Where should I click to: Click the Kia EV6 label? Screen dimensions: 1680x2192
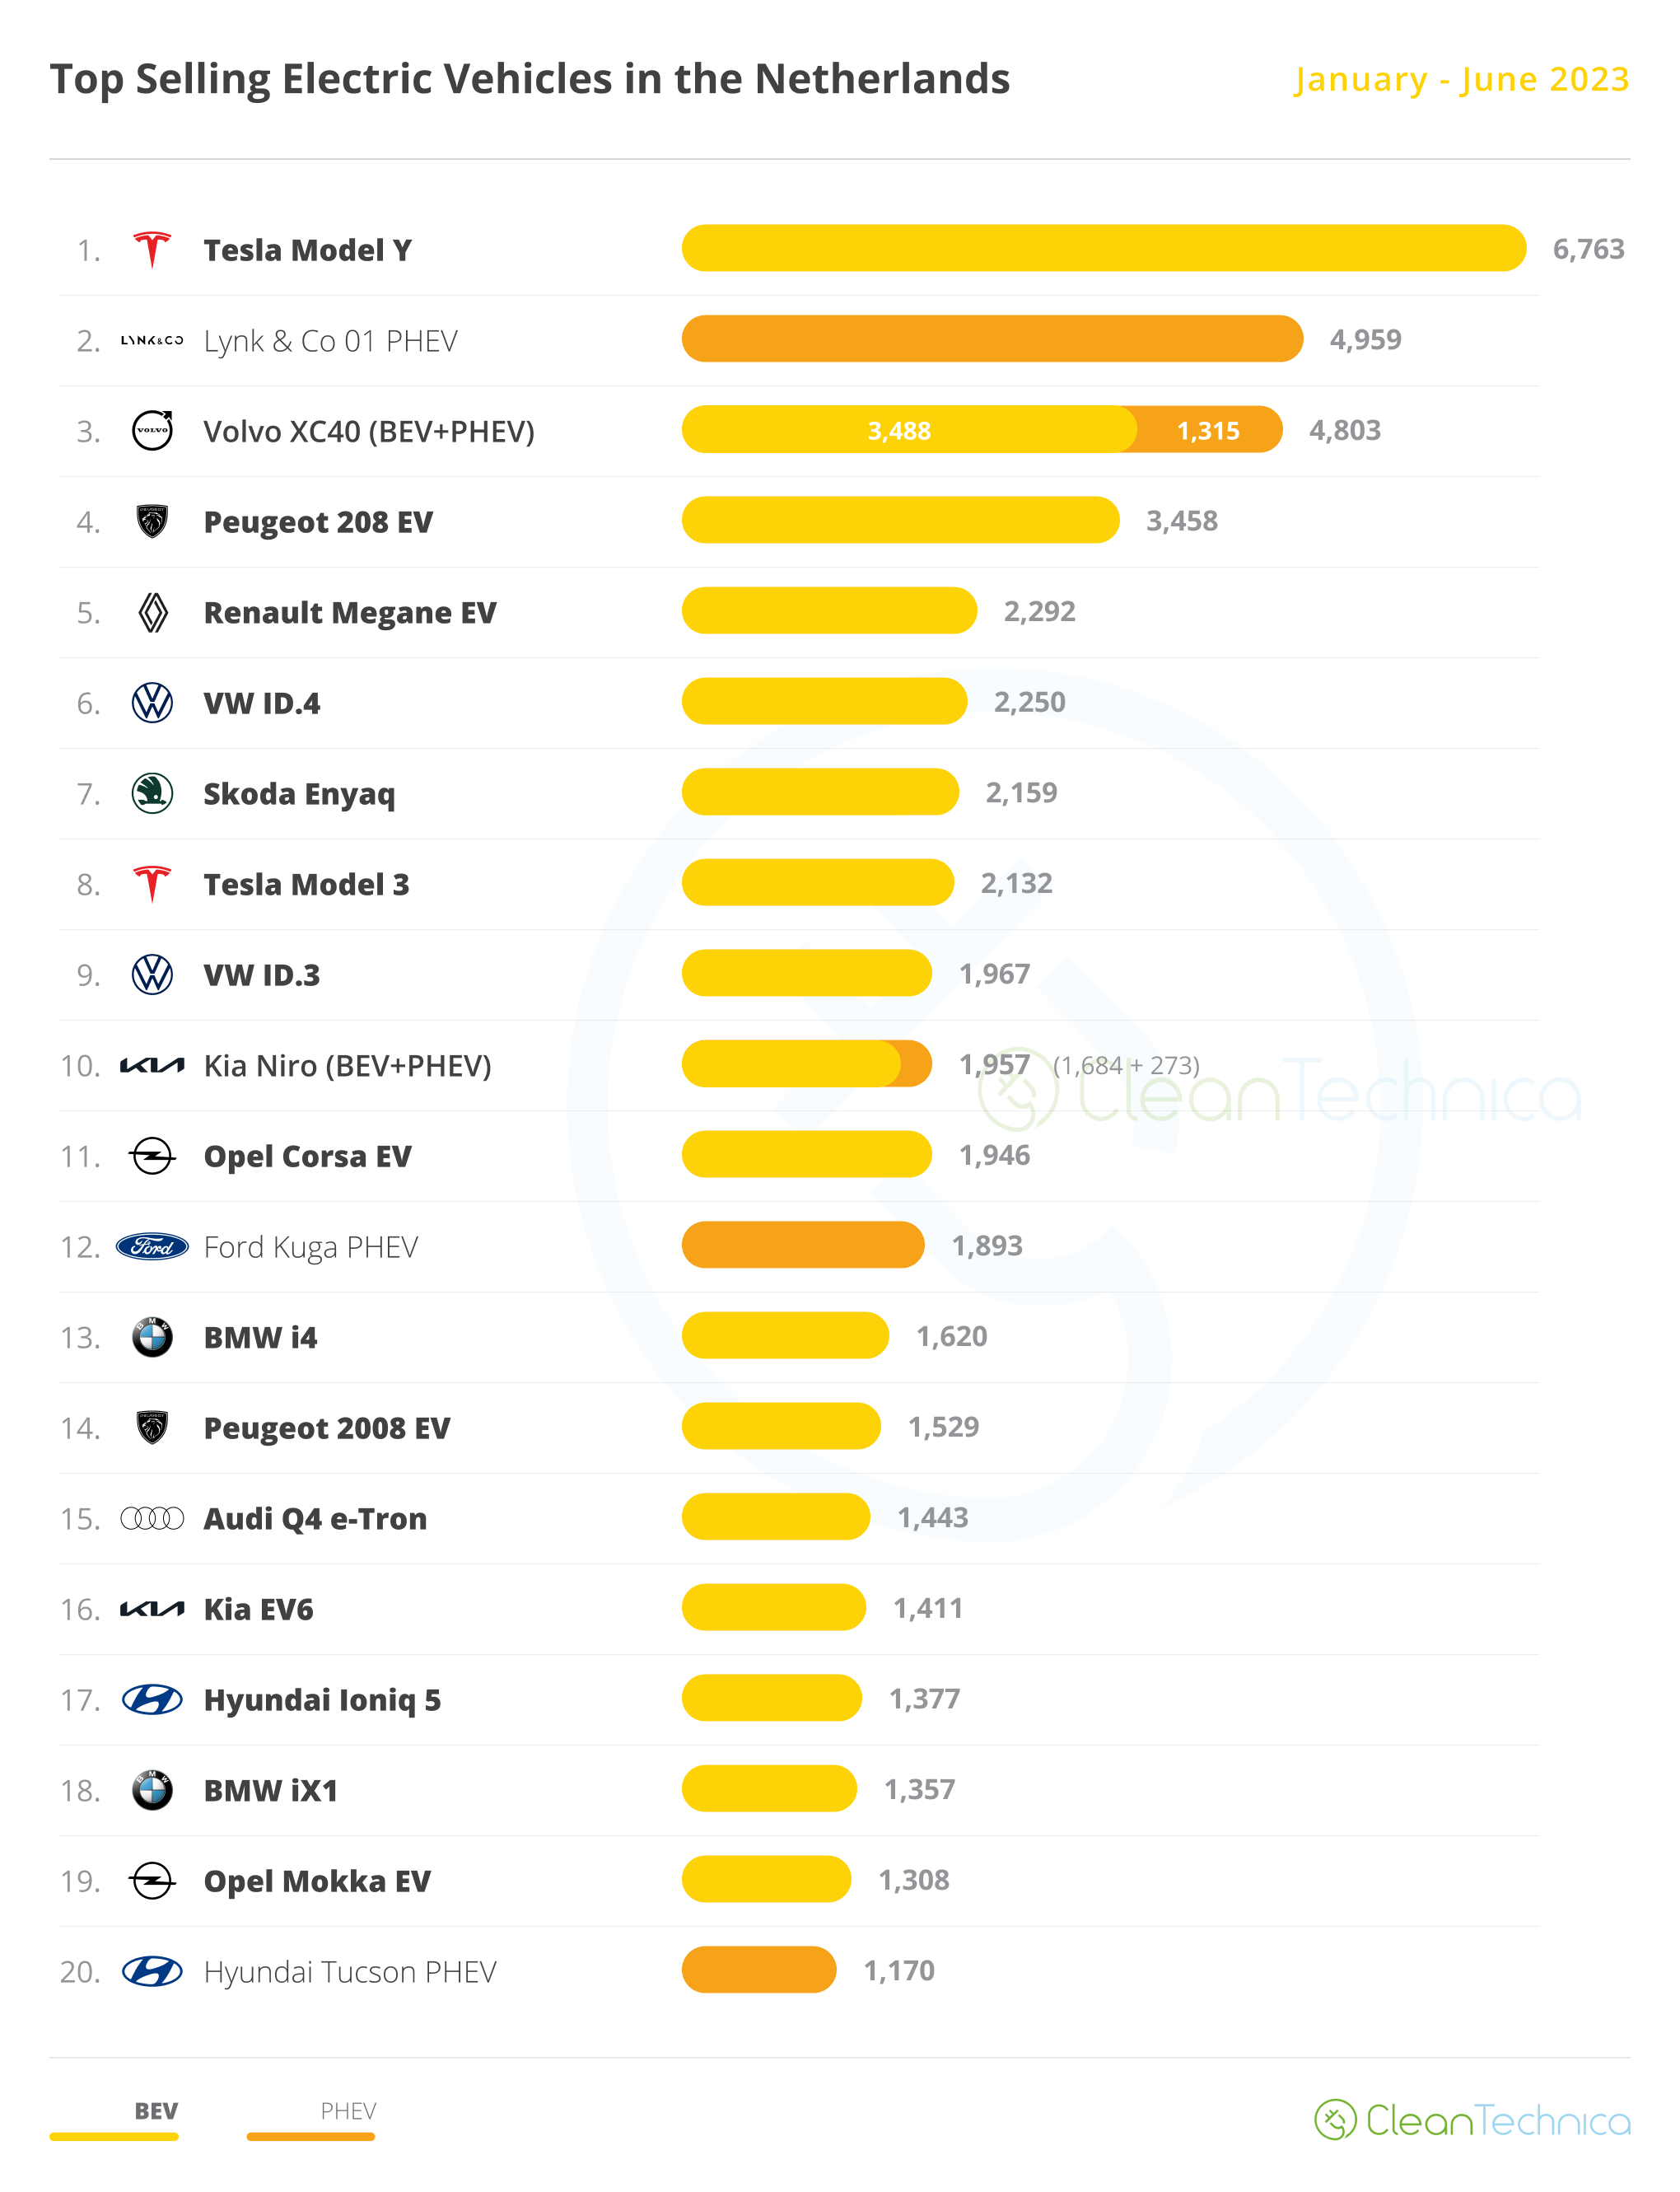[x=258, y=1609]
